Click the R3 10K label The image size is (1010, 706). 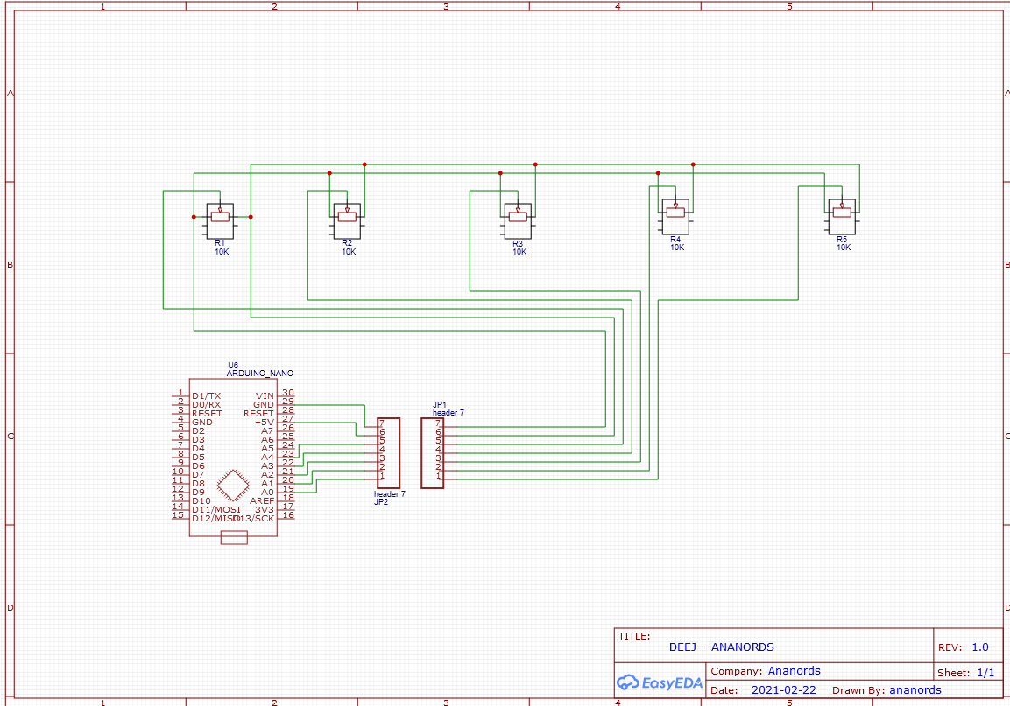click(519, 248)
